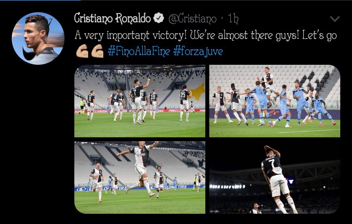The width and height of the screenshot is (352, 224).
Task: Open the night photo of number 7 jumping
Action: tap(275, 178)
